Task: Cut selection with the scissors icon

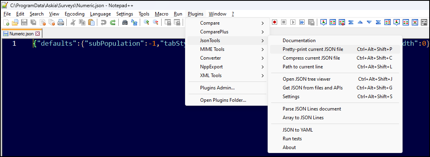Action: [73, 23]
